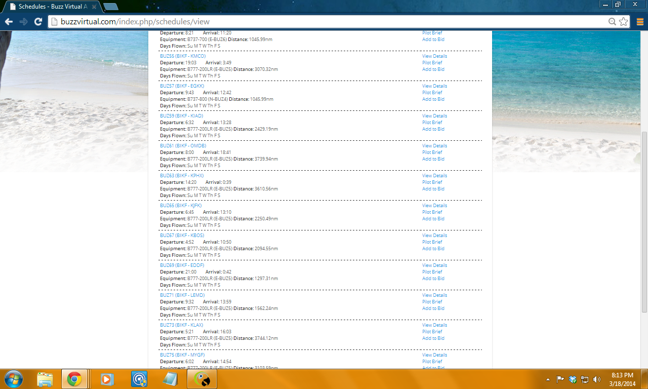648x389 pixels.
Task: Go back to the previous page
Action: tap(9, 22)
